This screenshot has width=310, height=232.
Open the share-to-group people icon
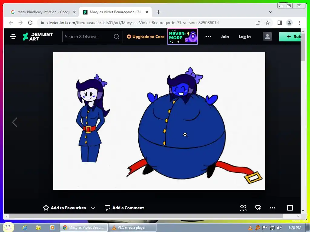click(243, 208)
